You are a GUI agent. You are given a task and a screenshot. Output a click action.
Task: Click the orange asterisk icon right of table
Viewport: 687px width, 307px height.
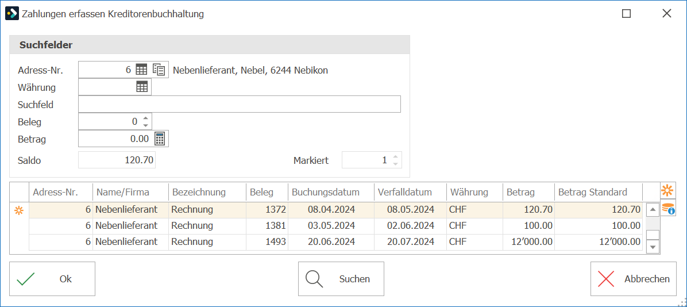[667, 190]
